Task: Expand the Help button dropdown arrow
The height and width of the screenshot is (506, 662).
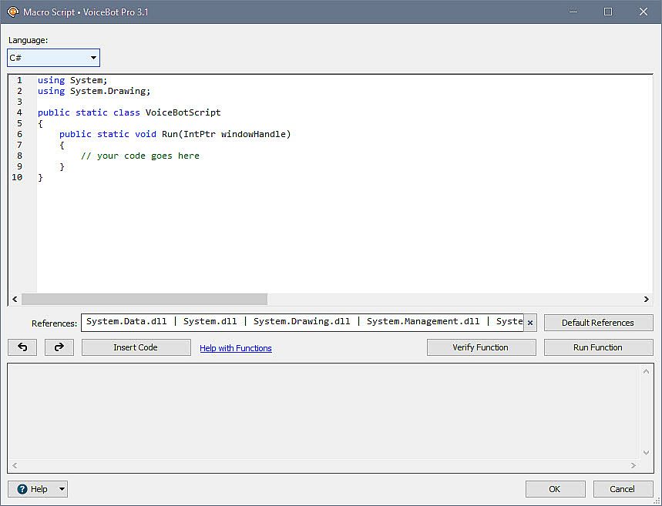Action: pos(62,489)
